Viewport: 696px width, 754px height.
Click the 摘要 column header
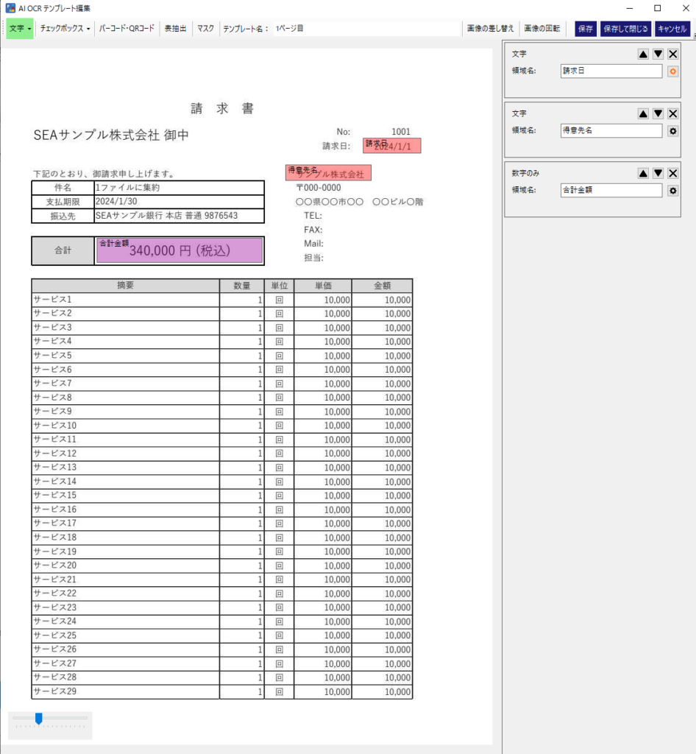tap(125, 286)
